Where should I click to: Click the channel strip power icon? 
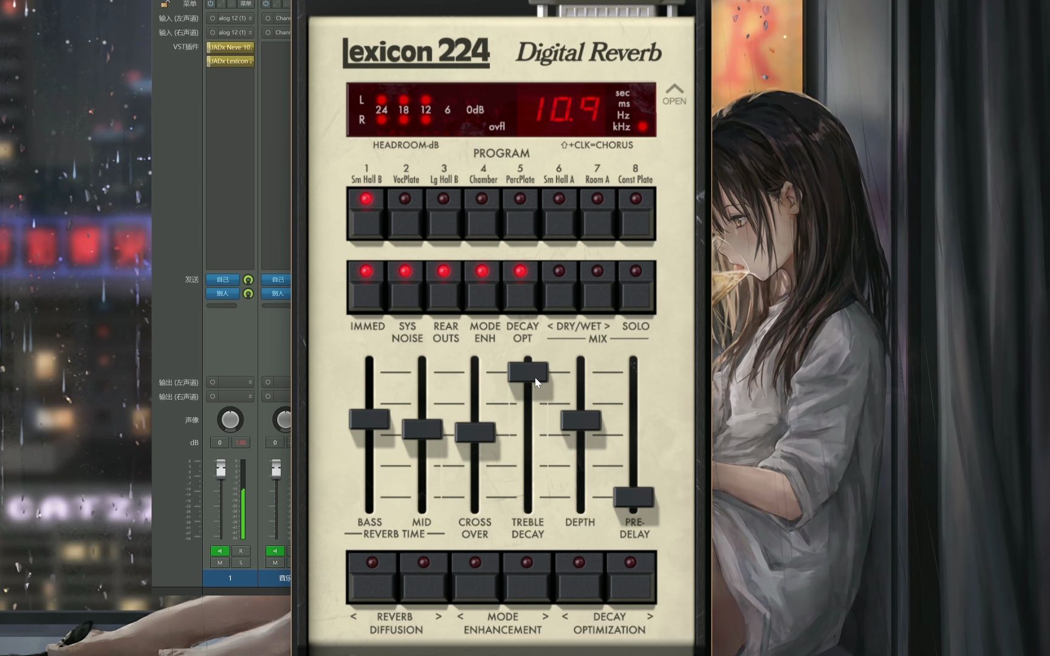tap(210, 4)
